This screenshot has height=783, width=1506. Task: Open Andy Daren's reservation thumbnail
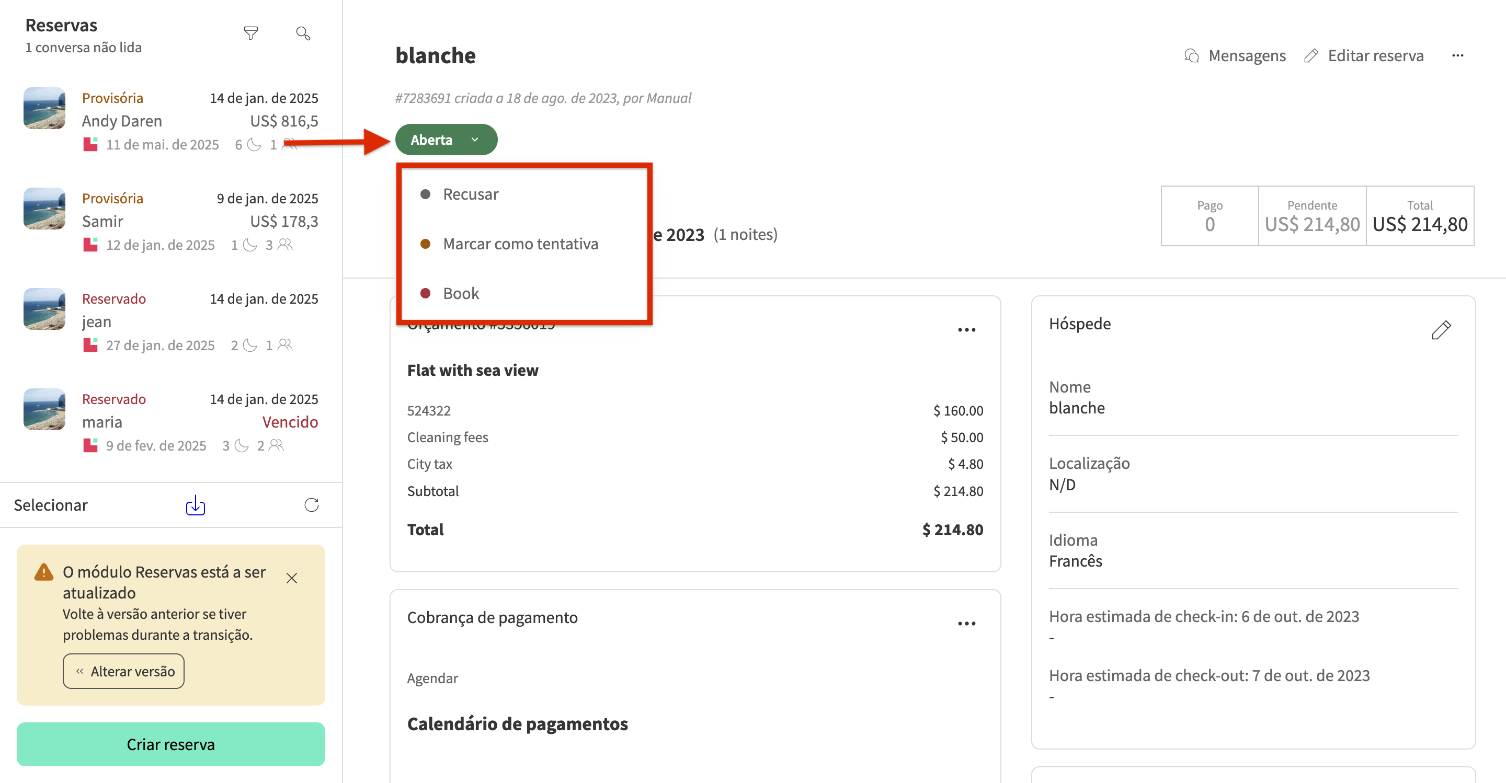coord(44,108)
